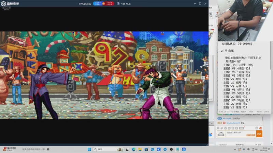Click the red 00 score counter
This screenshot has height=153, width=273.
(109, 4)
